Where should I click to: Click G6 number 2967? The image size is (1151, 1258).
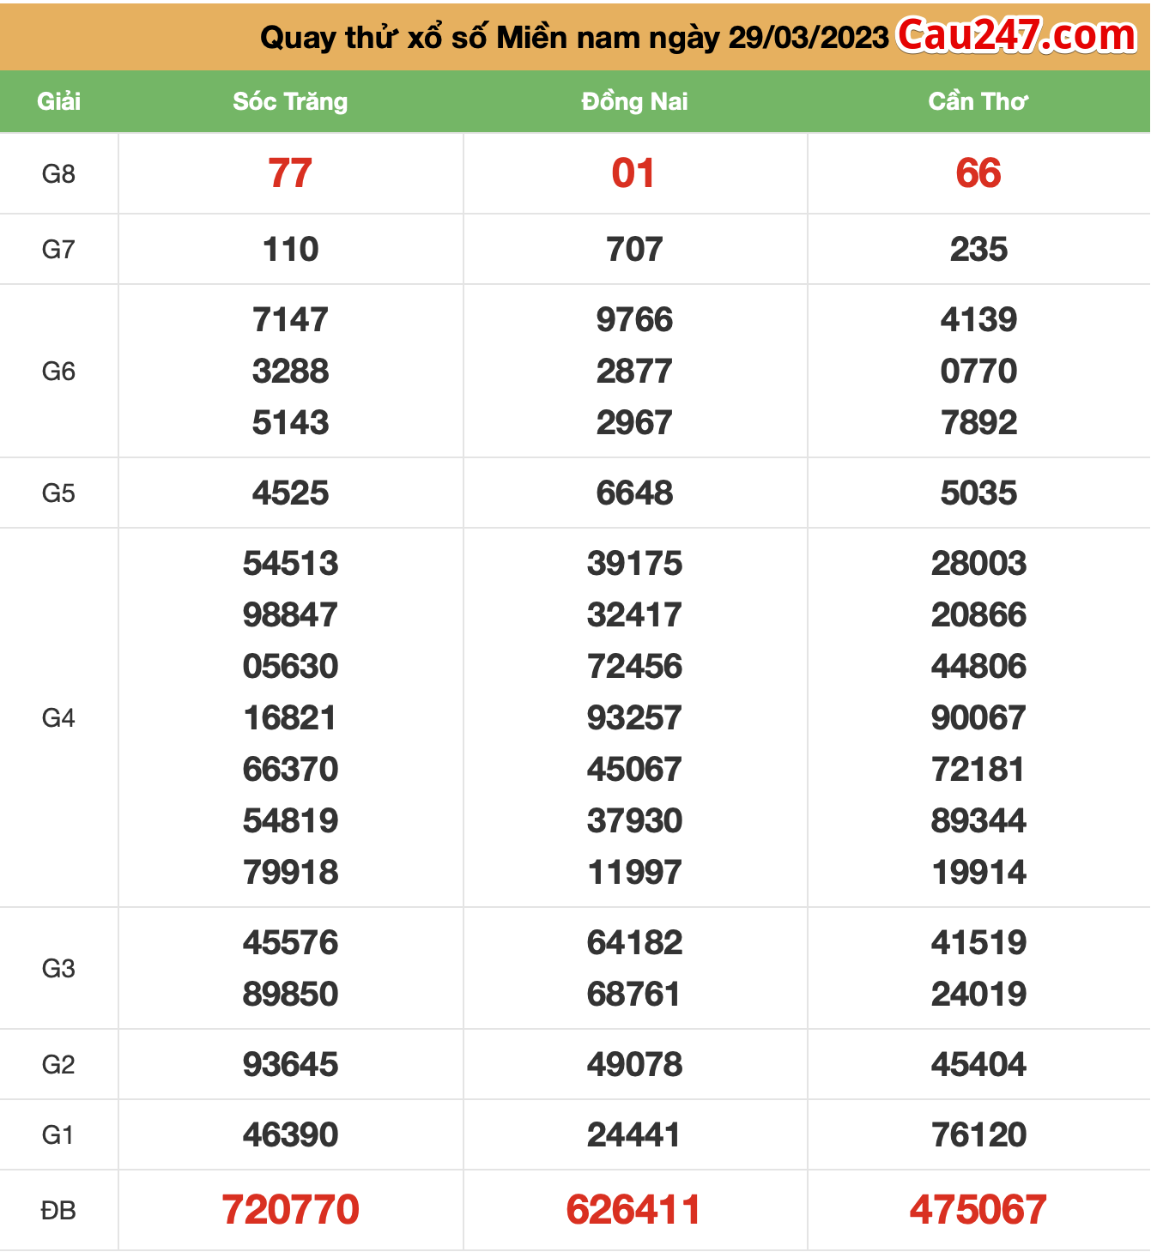coord(634,423)
